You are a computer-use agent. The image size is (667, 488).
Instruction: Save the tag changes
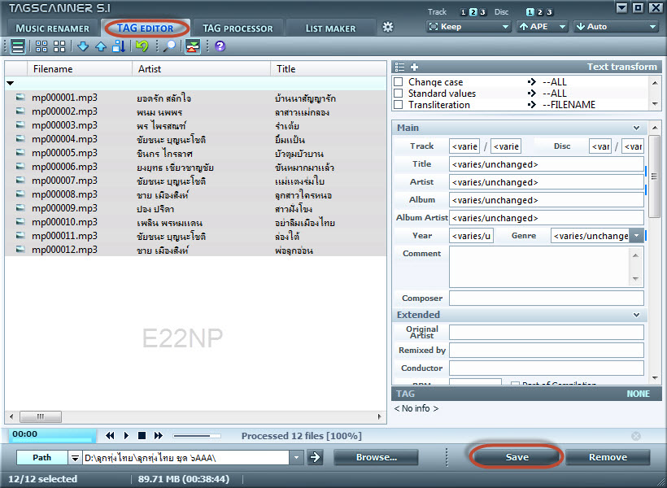(x=517, y=457)
